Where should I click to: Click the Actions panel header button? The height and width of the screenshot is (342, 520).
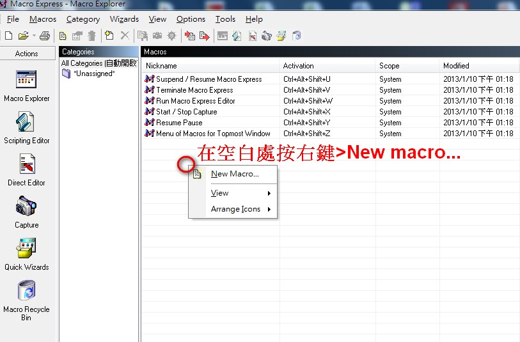[x=28, y=53]
